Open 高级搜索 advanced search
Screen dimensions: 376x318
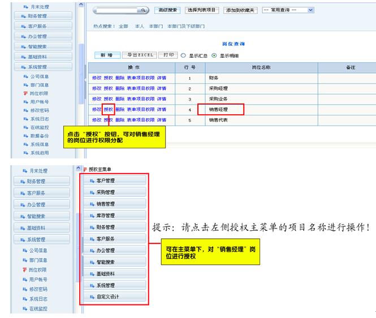coord(168,10)
